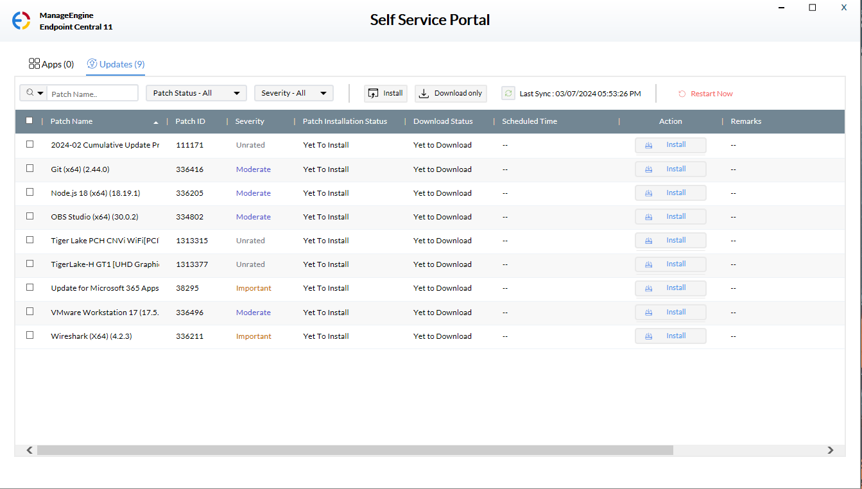Screen dimensions: 862x489
Task: Click the green sync refresh icon
Action: (508, 94)
